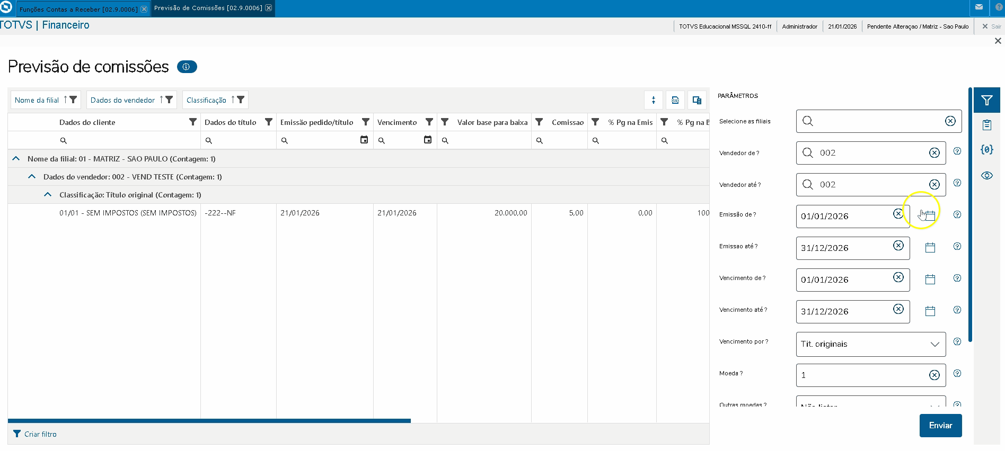Screen dimensions: 1005x451
Task: Click the curly braces icon in sidebar
Action: [x=986, y=150]
